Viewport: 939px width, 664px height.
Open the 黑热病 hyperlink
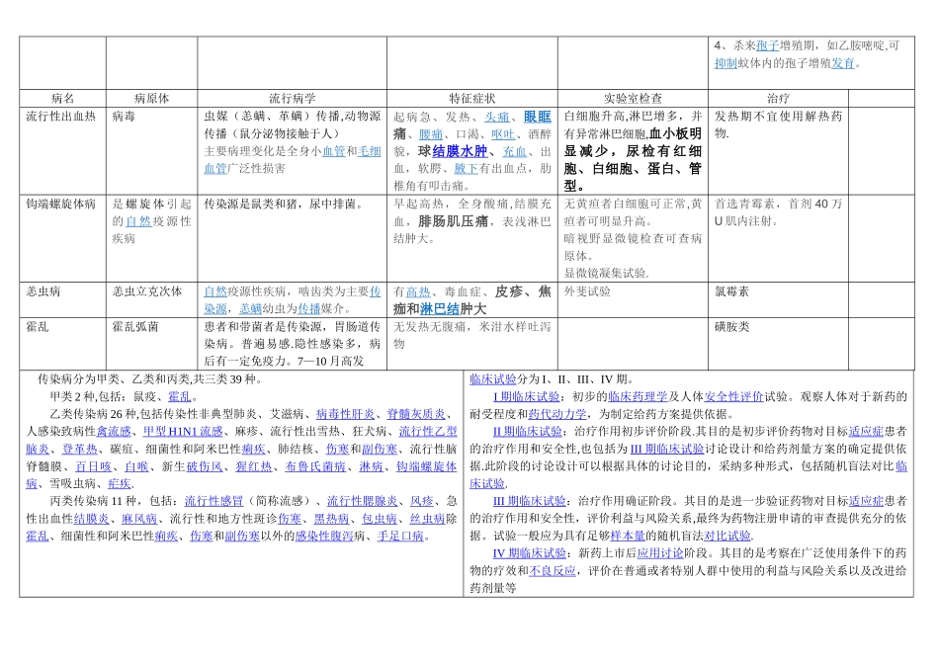coord(331,519)
